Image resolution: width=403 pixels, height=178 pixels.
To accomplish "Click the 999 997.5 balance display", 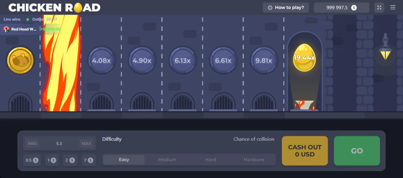I will click(341, 7).
